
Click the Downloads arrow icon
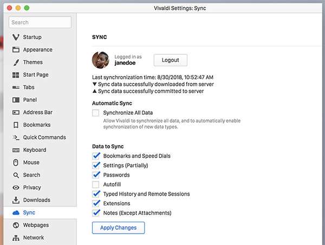point(16,200)
